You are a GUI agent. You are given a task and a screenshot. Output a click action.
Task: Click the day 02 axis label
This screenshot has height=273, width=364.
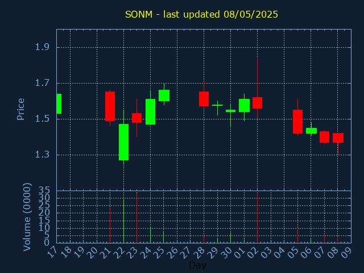click(x=253, y=253)
